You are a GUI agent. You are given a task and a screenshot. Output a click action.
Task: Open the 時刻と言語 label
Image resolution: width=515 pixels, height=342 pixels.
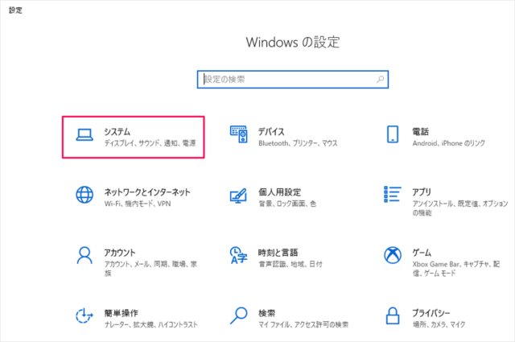(x=278, y=253)
